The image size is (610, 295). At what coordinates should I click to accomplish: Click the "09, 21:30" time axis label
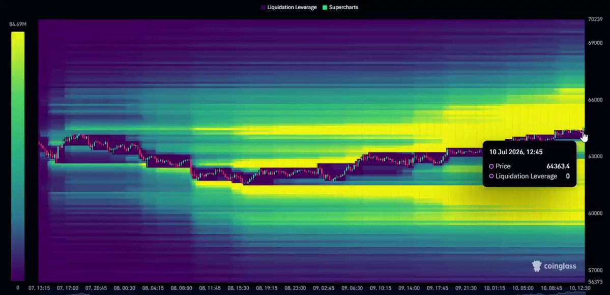[x=466, y=288]
